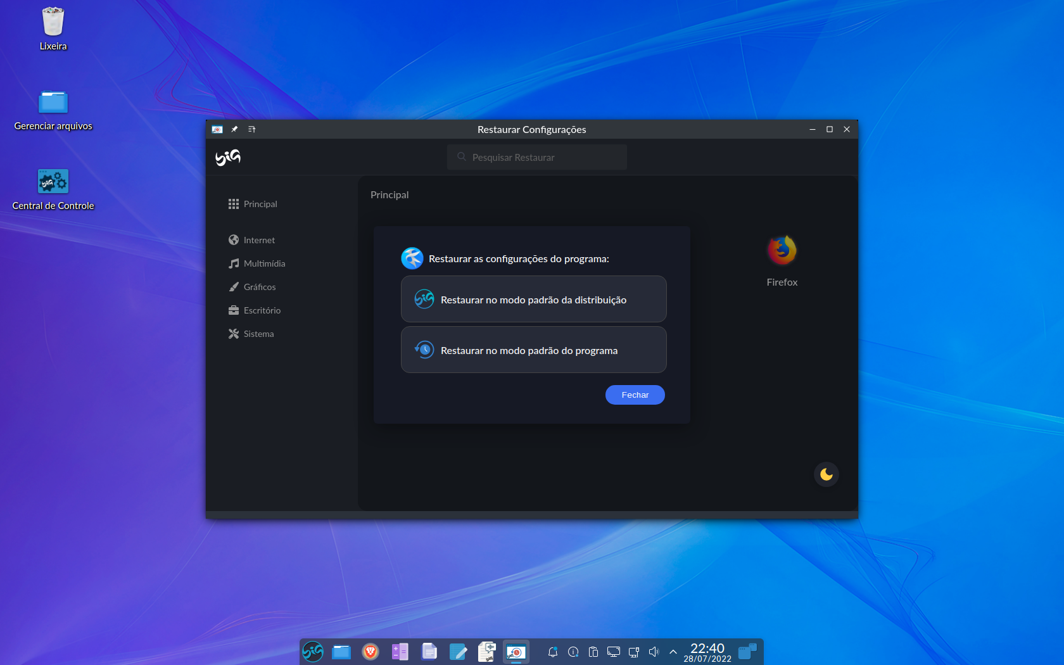
Task: Click the show desktop icon at taskbar end
Action: [x=748, y=652]
